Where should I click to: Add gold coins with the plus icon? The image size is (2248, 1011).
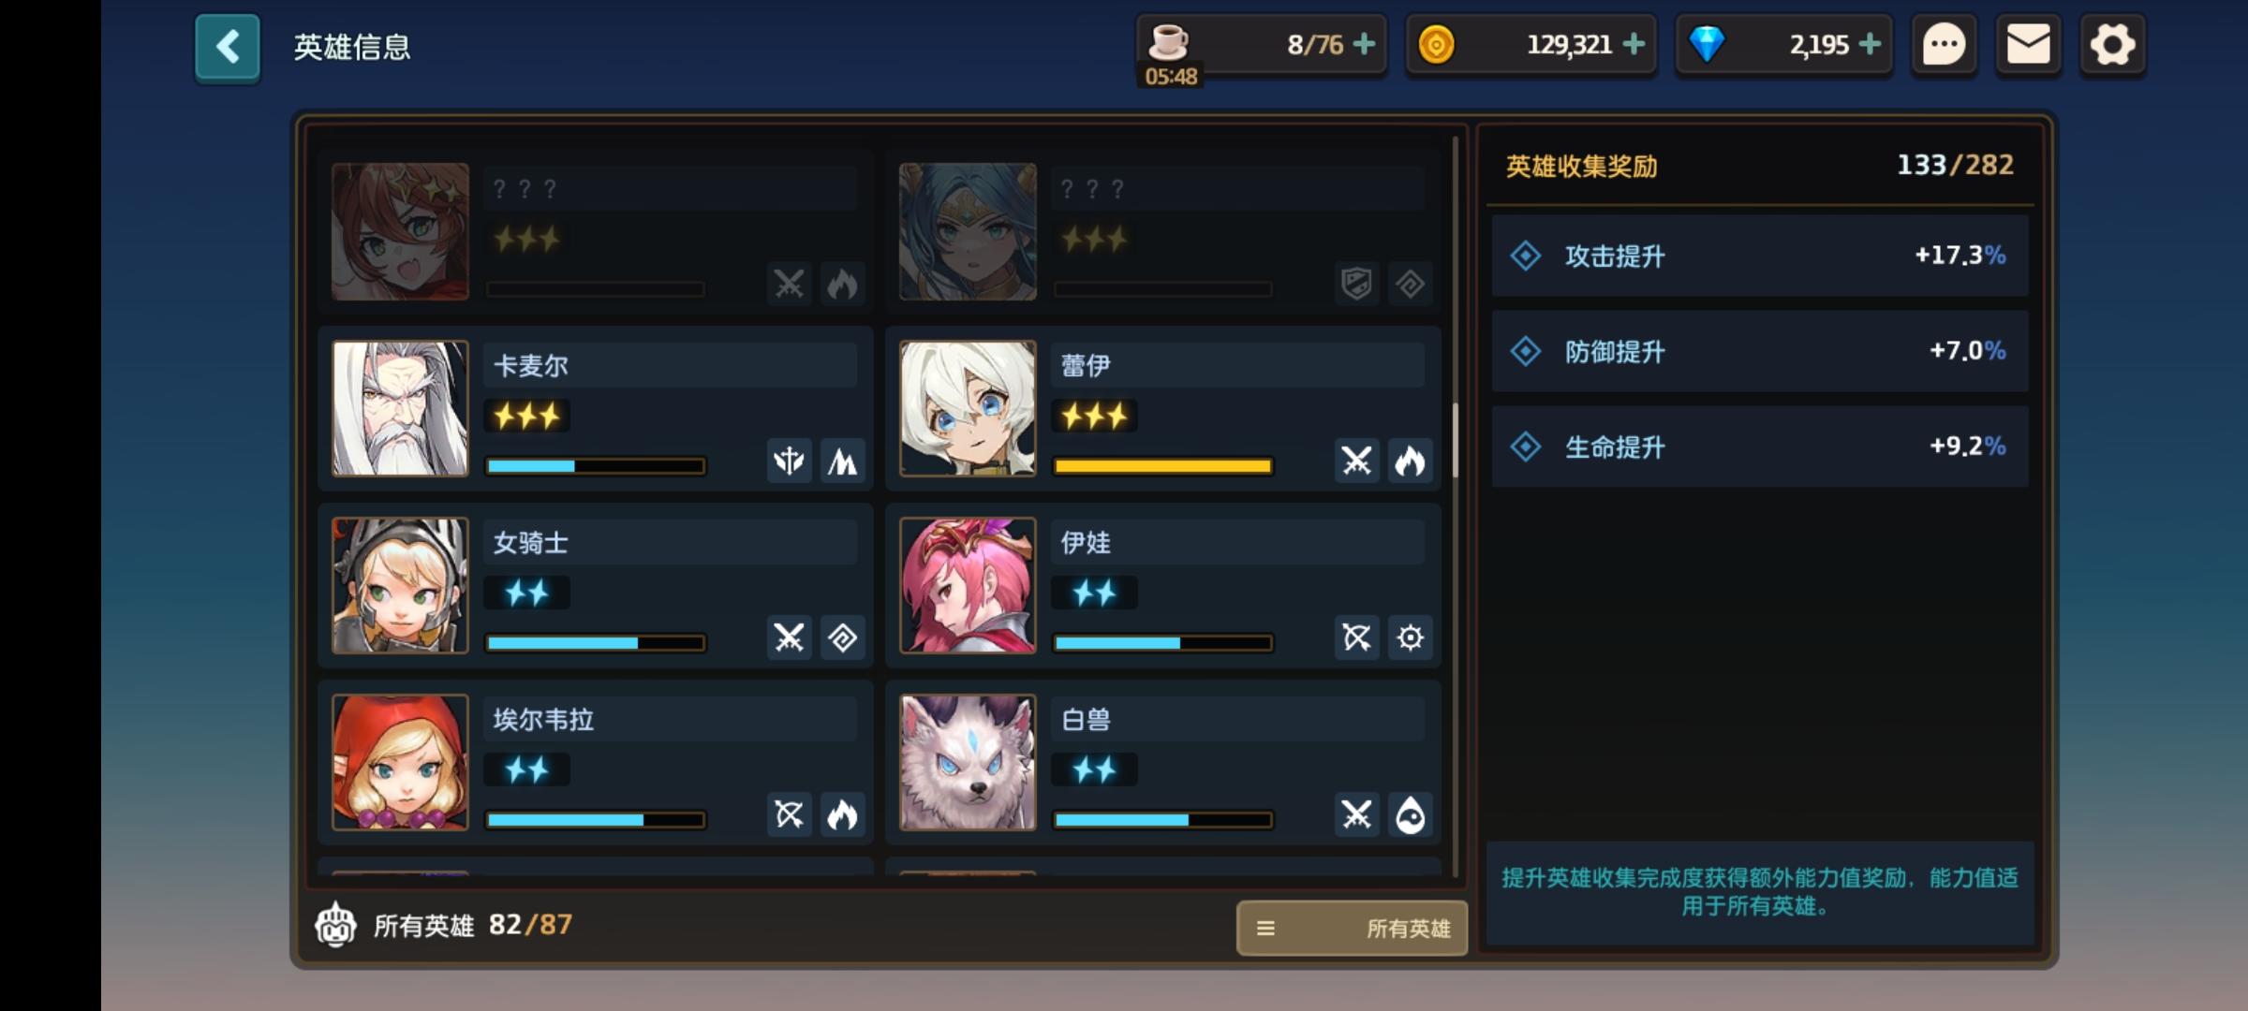coord(1634,44)
